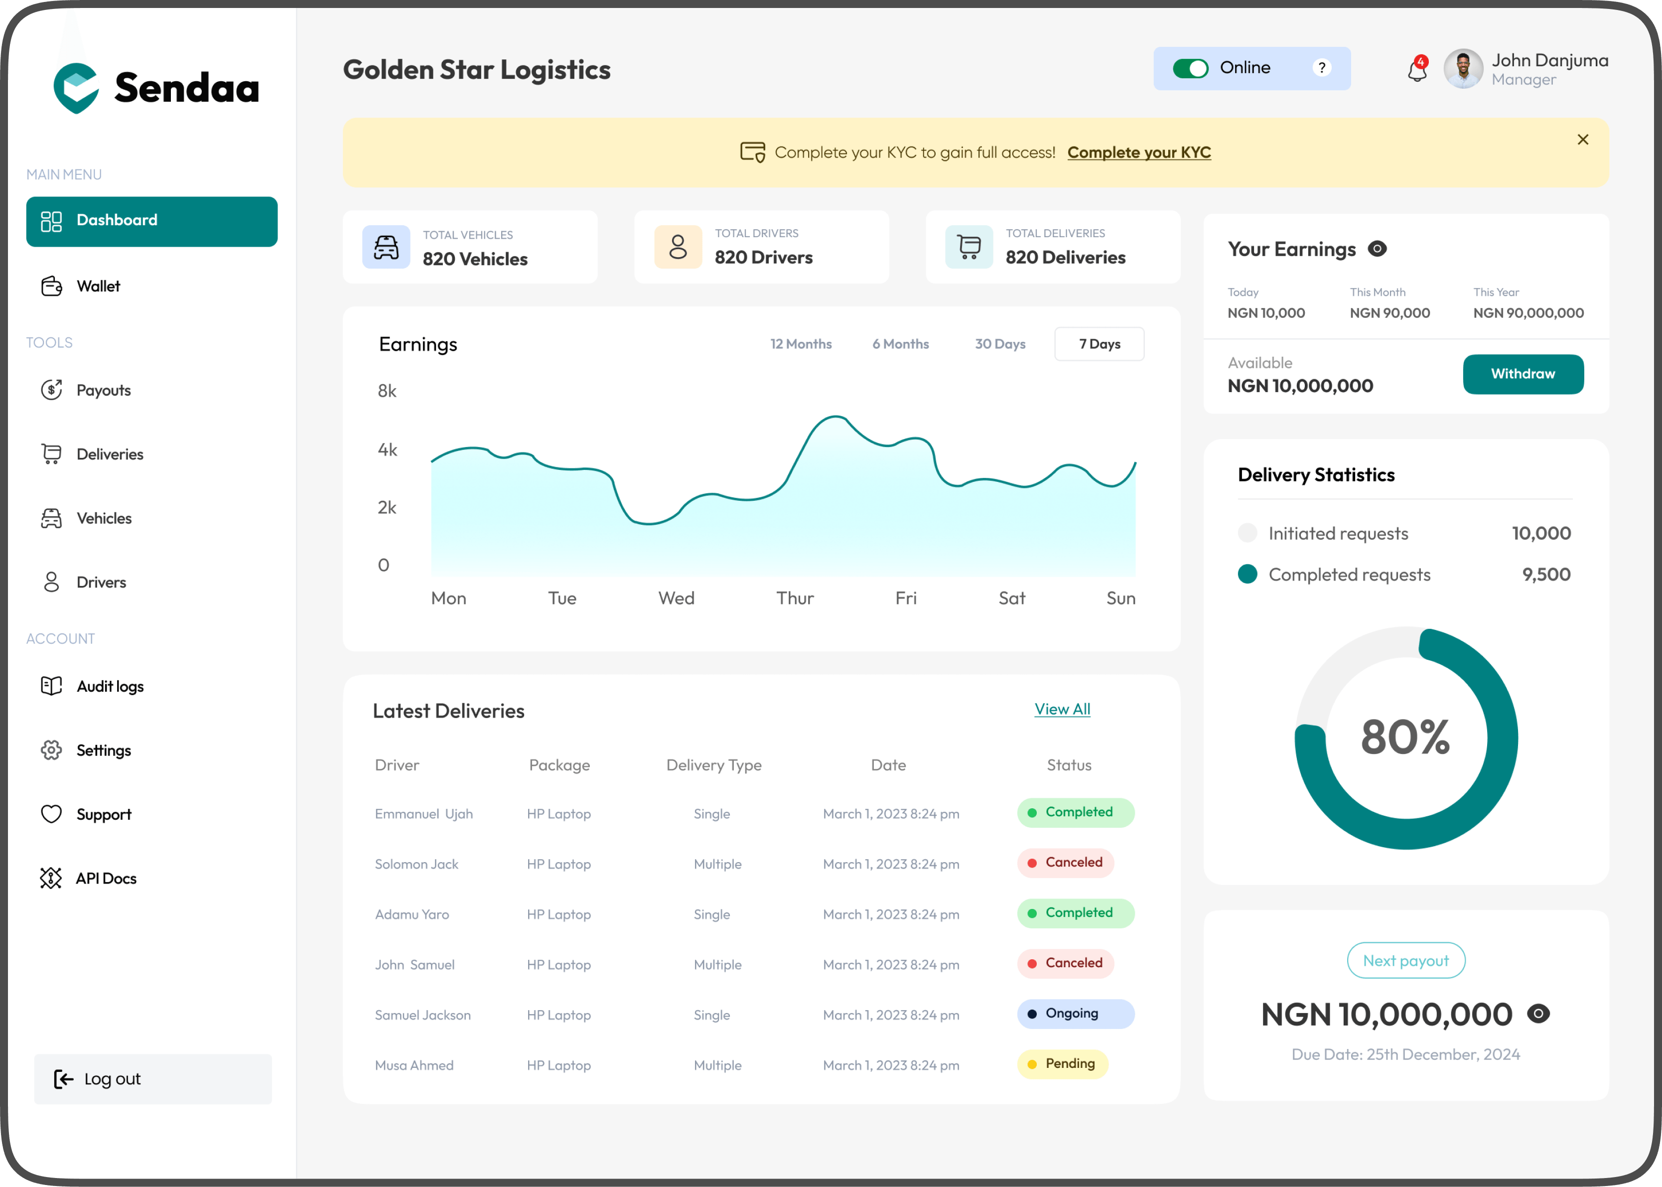Click the 820 Vehicles stat card text
Viewport: 1662px width, 1187px height.
[475, 259]
